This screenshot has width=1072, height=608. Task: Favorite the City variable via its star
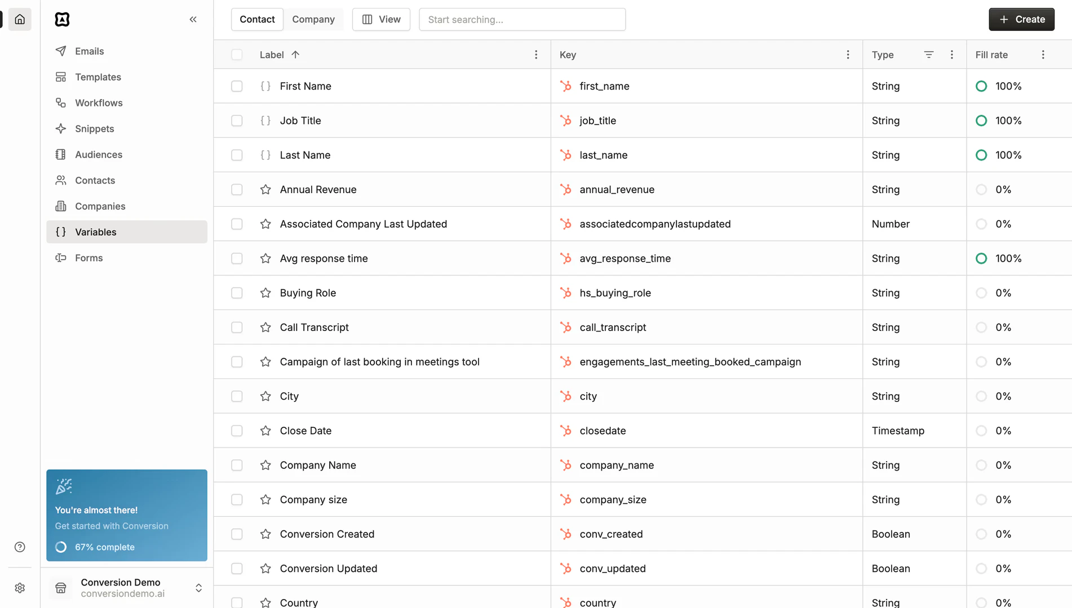click(265, 396)
